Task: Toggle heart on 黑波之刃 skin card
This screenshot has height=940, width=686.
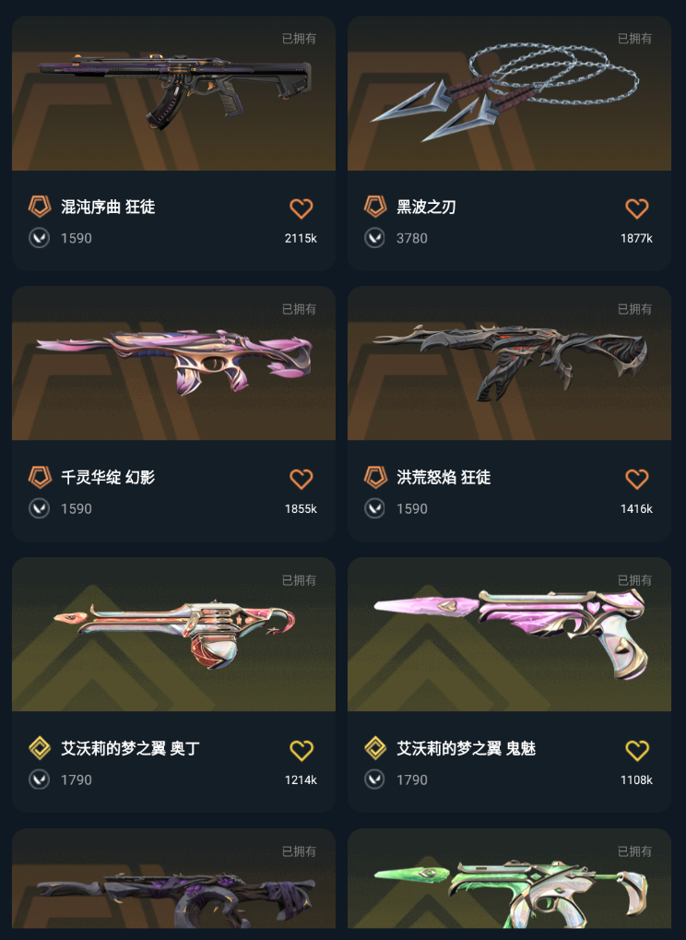Action: click(x=636, y=208)
